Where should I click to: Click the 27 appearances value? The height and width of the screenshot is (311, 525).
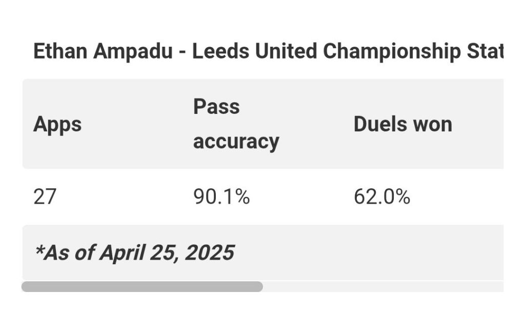[x=45, y=197]
